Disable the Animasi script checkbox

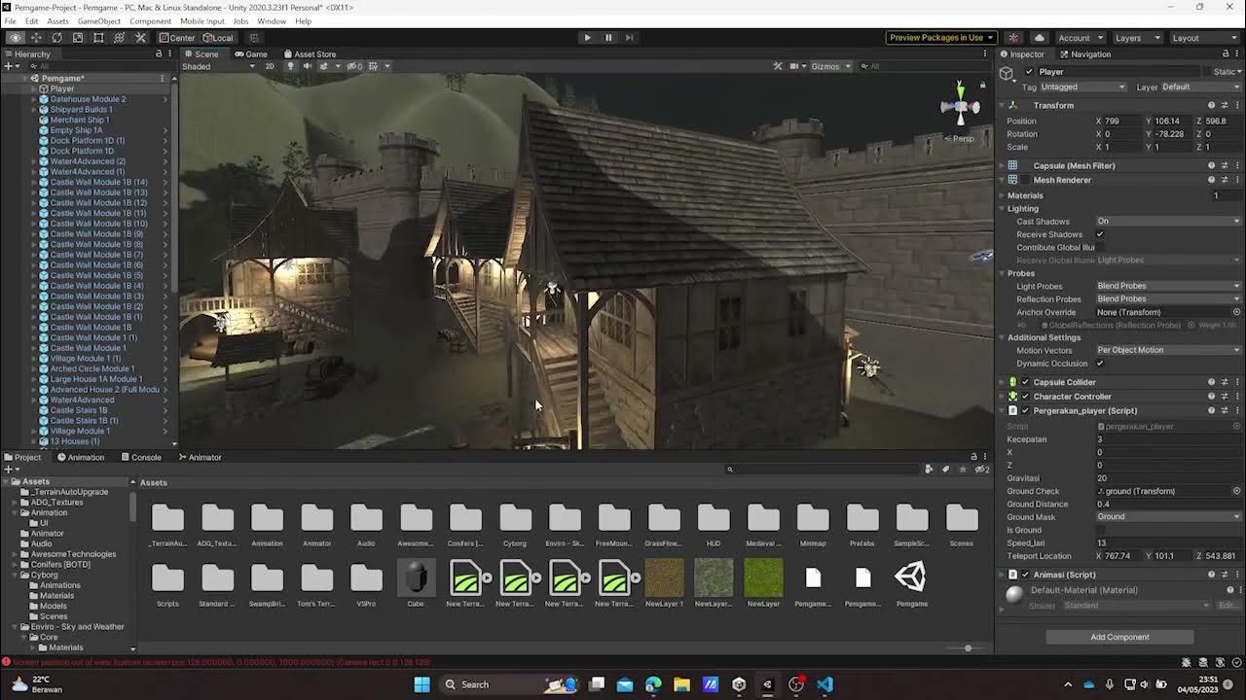point(1025,575)
